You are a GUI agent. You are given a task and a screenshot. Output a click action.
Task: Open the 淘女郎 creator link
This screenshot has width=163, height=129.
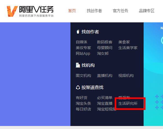point(103,53)
